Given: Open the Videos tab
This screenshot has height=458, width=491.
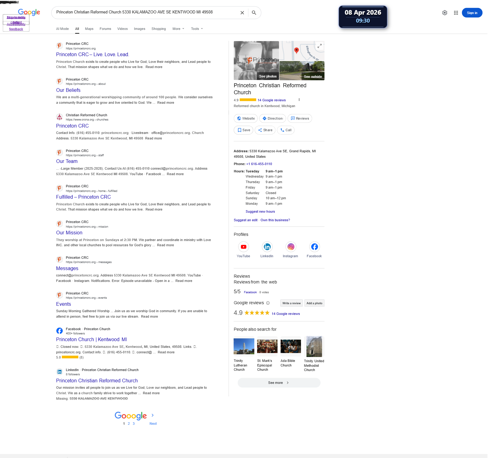Looking at the screenshot, I should tap(122, 29).
